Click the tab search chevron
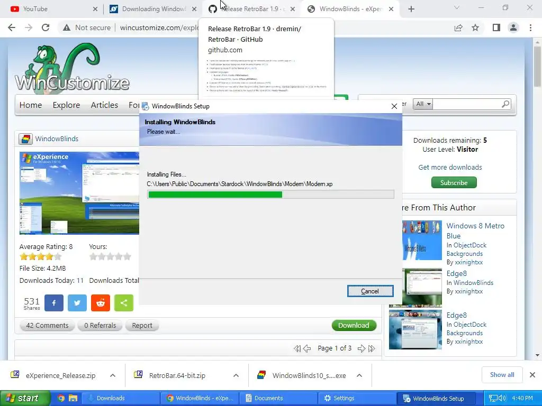The width and height of the screenshot is (542, 406). click(457, 7)
